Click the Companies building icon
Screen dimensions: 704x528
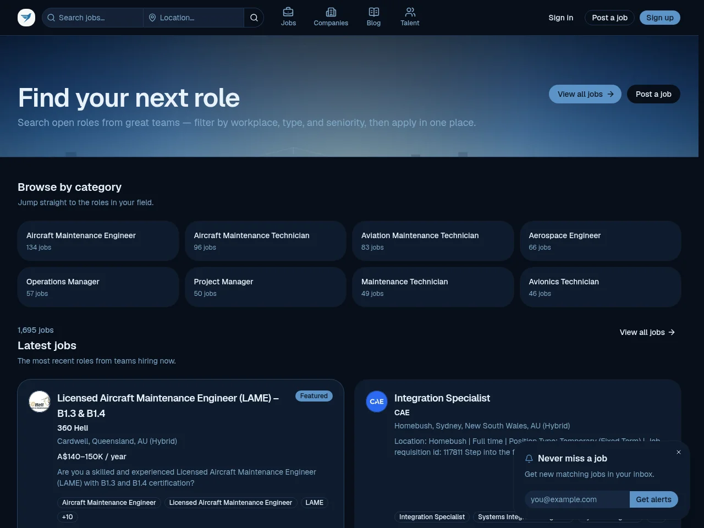click(x=331, y=12)
